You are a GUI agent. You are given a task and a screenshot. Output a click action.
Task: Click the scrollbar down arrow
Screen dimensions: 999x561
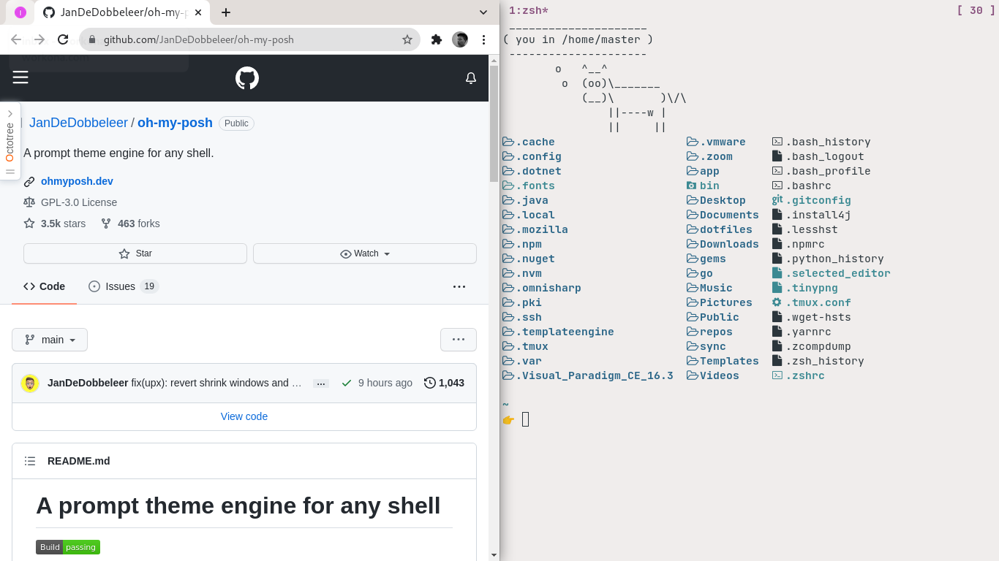tap(494, 555)
